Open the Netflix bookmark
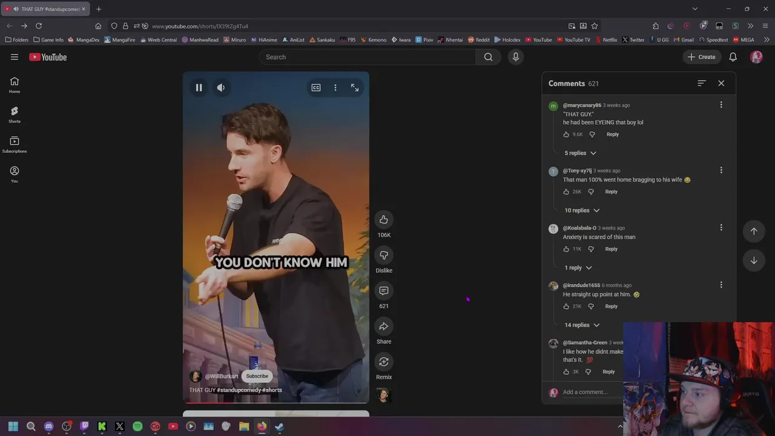 point(606,40)
